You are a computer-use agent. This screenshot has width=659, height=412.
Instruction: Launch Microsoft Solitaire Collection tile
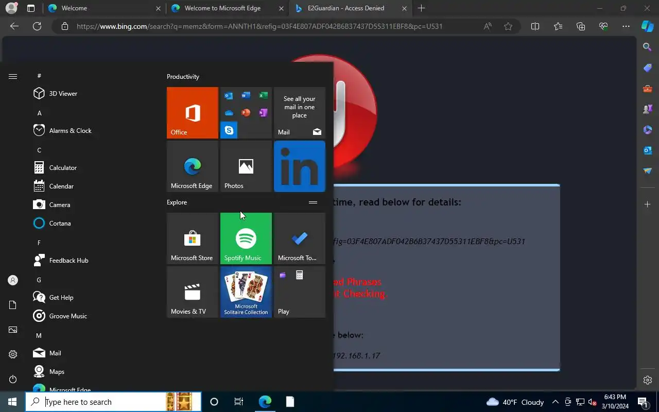(246, 292)
